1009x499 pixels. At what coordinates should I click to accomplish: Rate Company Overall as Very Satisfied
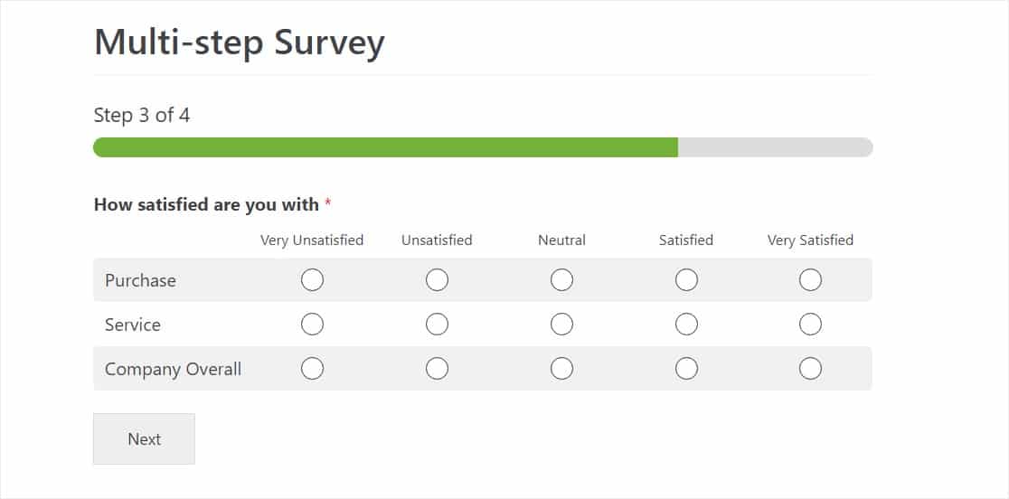click(x=810, y=369)
